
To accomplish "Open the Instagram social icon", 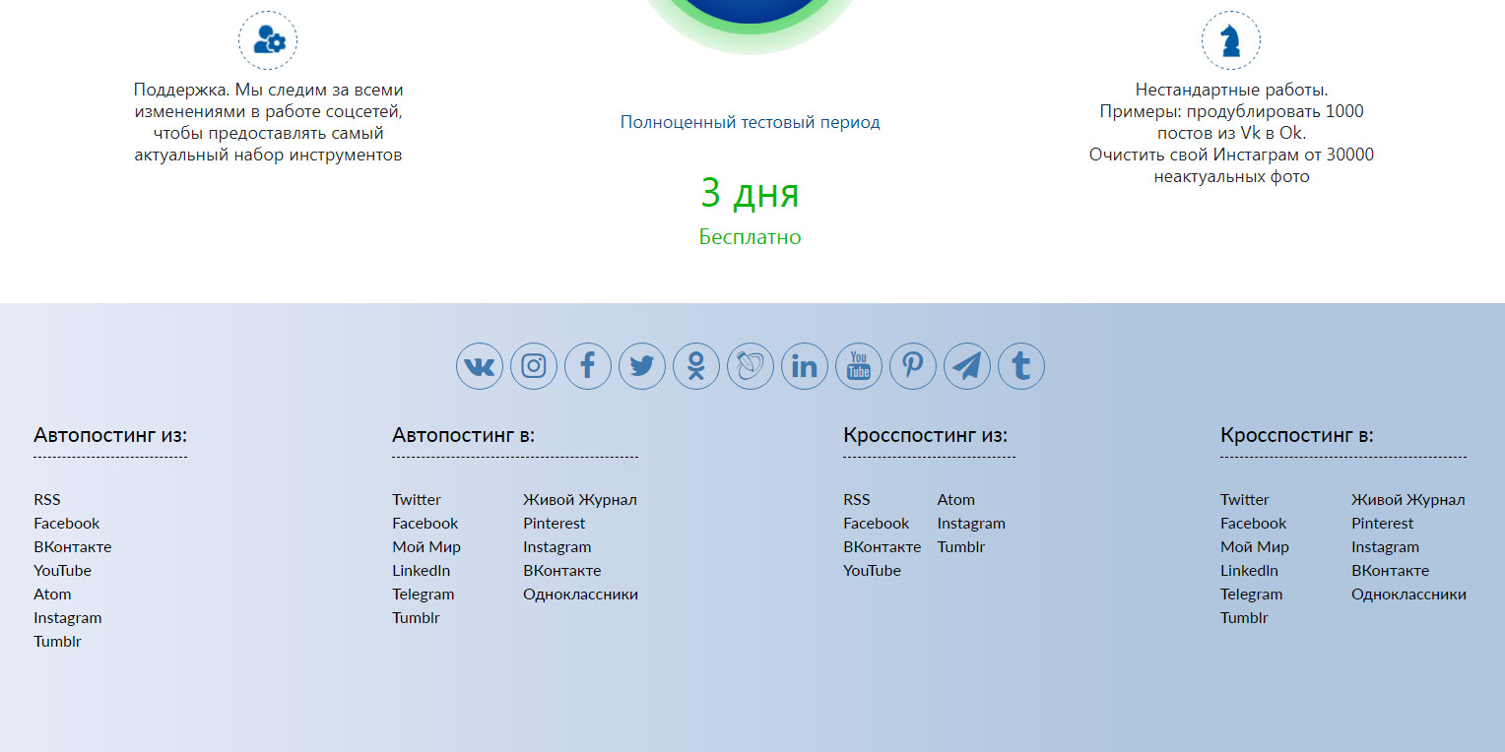I will point(534,366).
